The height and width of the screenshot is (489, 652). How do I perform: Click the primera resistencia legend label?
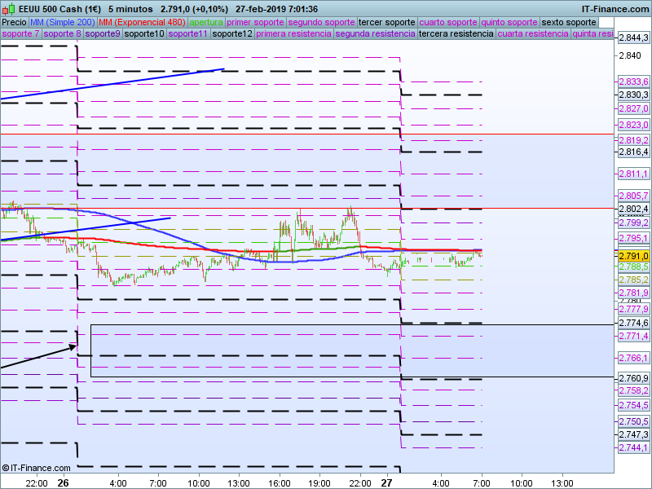293,34
